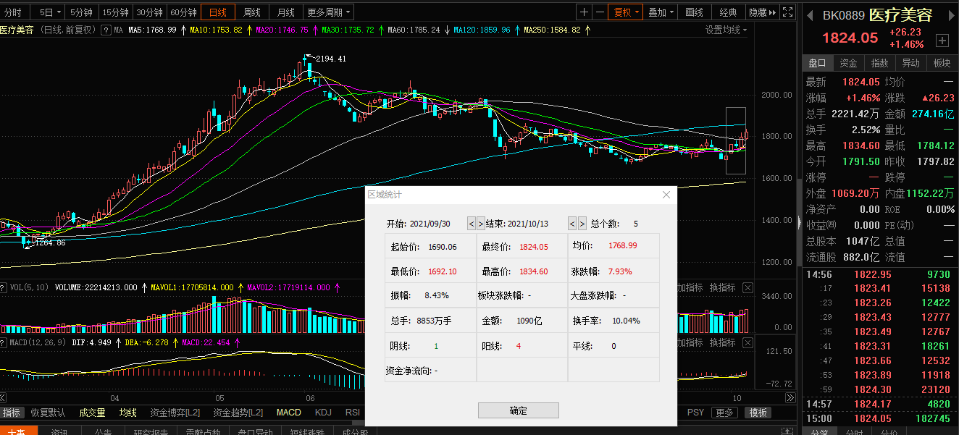Click the zoom-out minus icon in chart toolbar
959x435 pixels.
600,12
